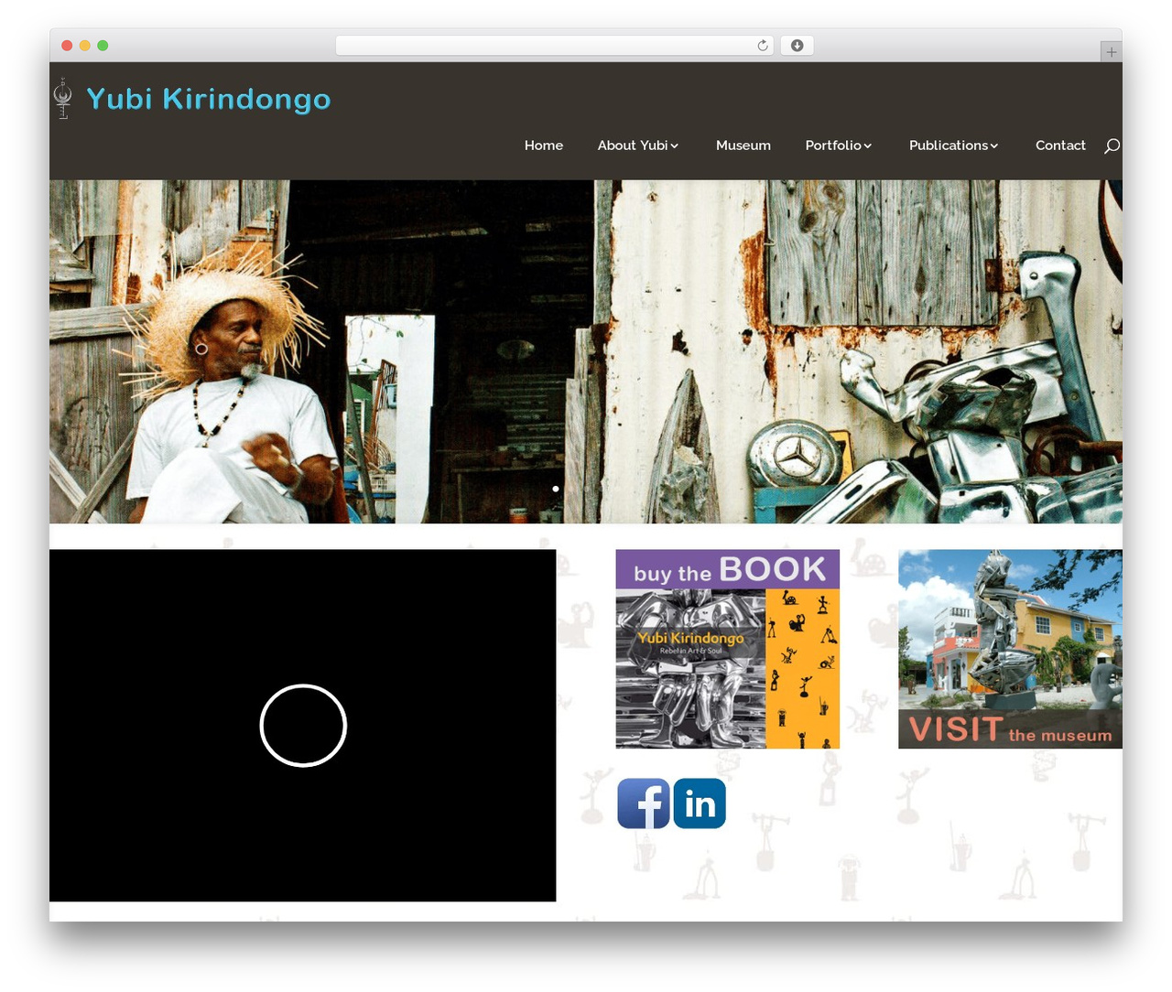Open browser downloads arrow icon
1172x992 pixels.
point(797,46)
